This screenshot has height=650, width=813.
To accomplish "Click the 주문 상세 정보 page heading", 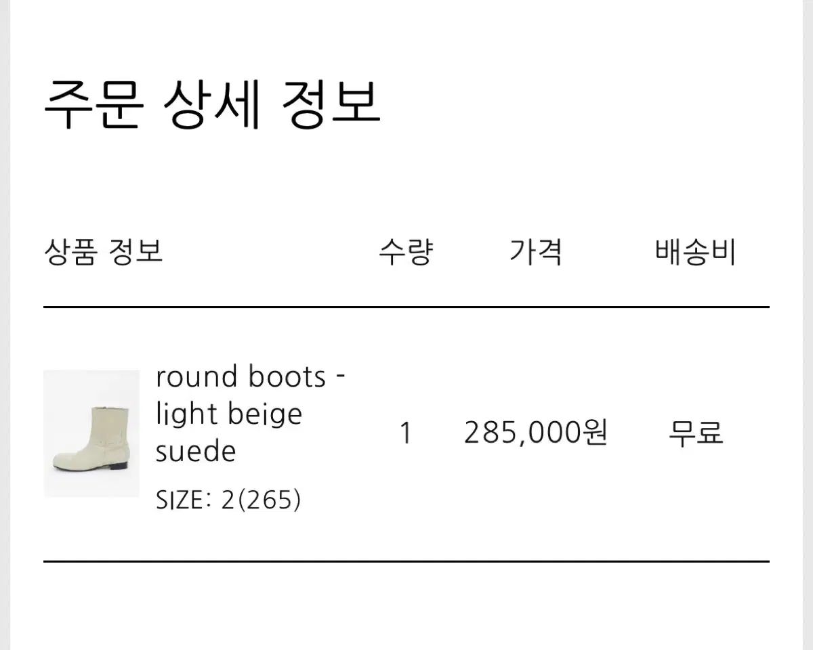I will (212, 104).
